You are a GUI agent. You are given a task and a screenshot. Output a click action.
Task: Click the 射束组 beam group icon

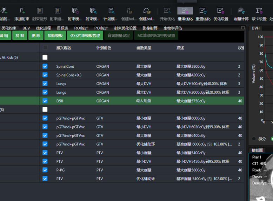click(58, 11)
